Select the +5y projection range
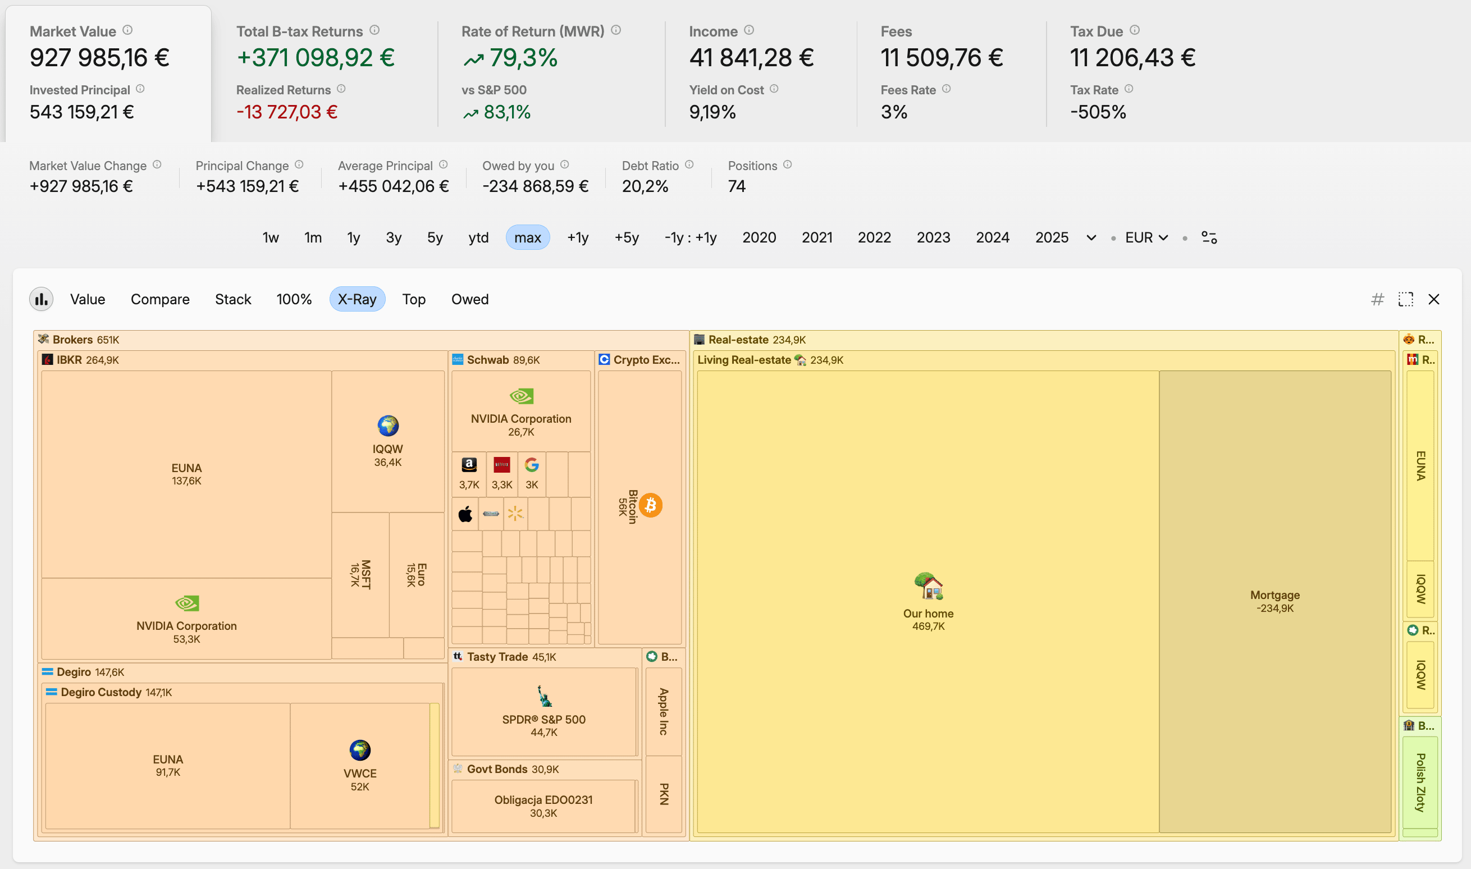The image size is (1471, 869). tap(627, 237)
